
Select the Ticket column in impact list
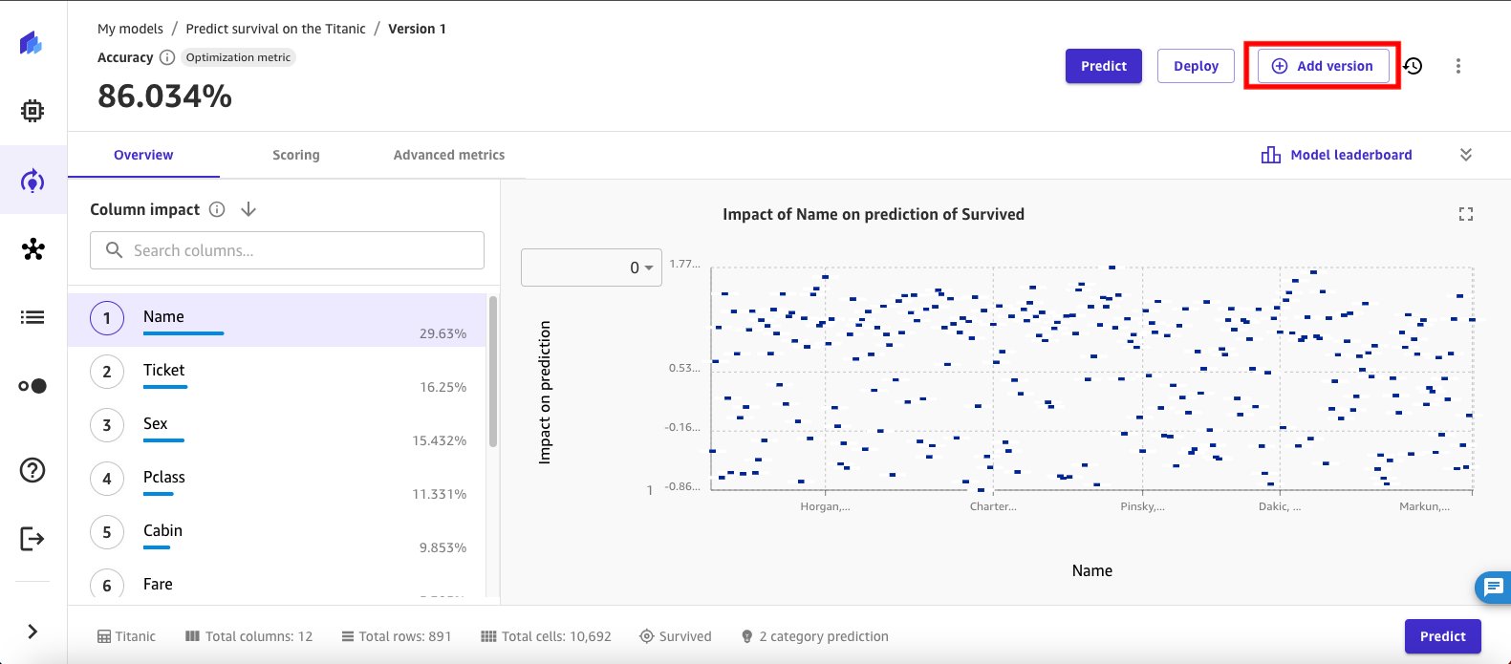pyautogui.click(x=277, y=373)
